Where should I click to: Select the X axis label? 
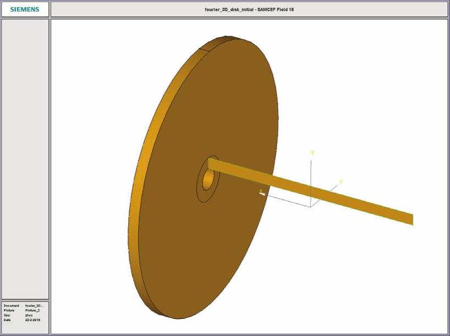(312, 153)
